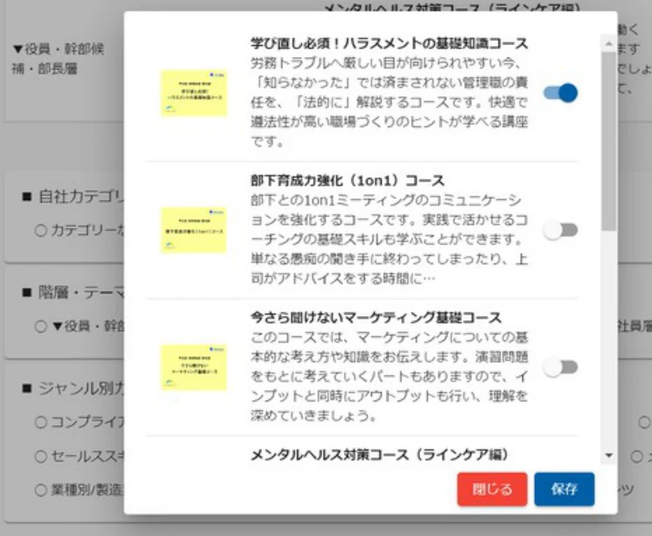Click the ジャンル別 section heading
Screen dimensions: 652x536
[73, 389]
